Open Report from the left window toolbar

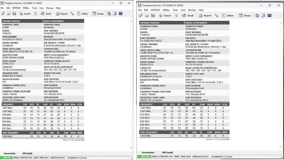pyautogui.click(x=62, y=14)
